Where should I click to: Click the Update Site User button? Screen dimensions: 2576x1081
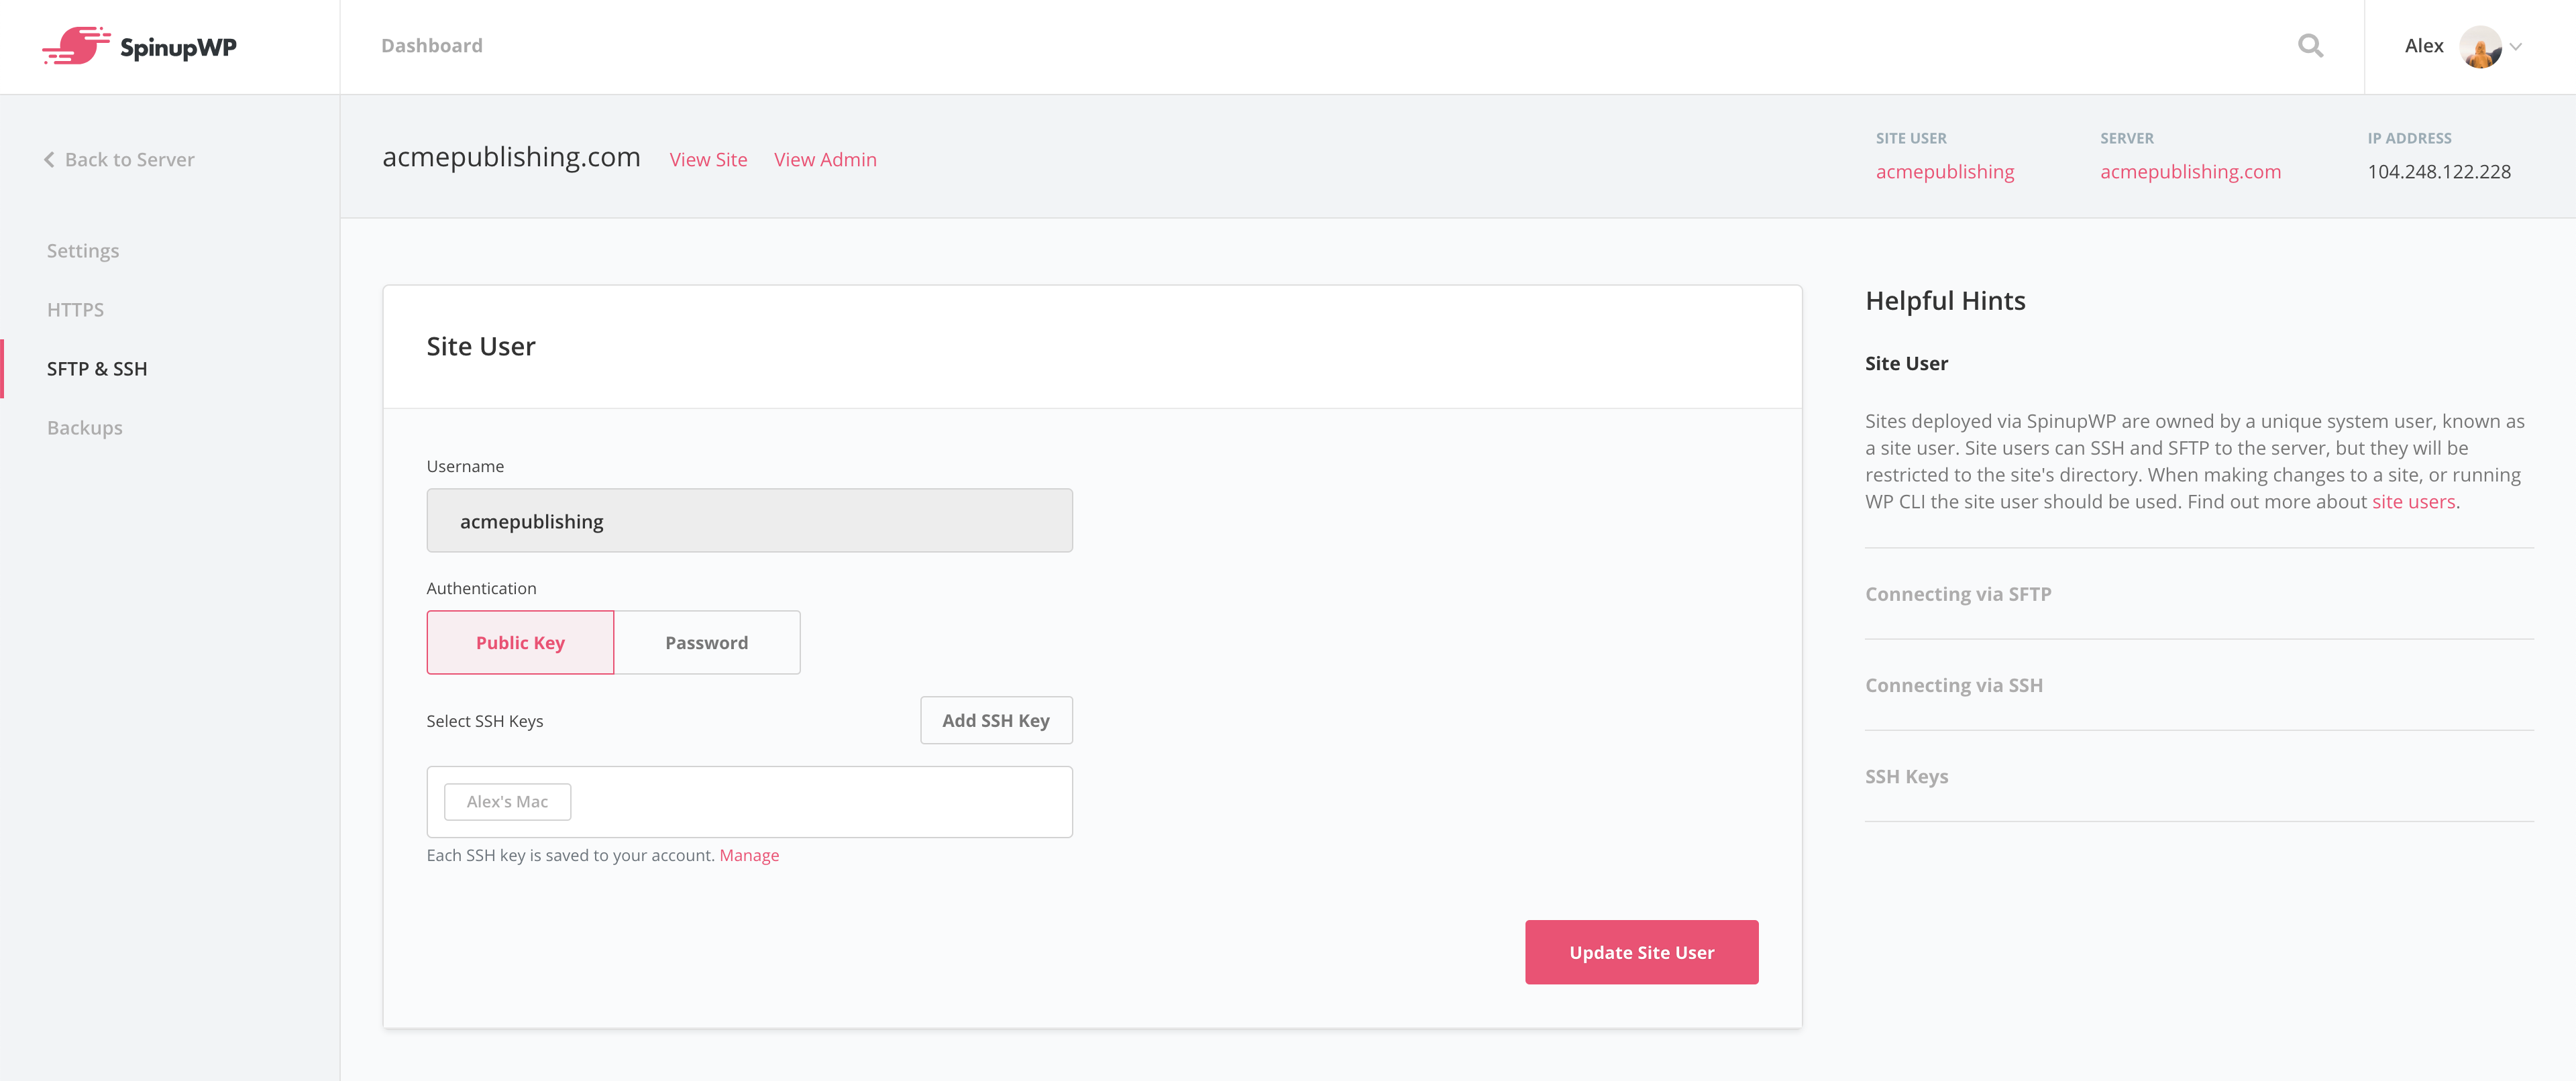point(1642,951)
